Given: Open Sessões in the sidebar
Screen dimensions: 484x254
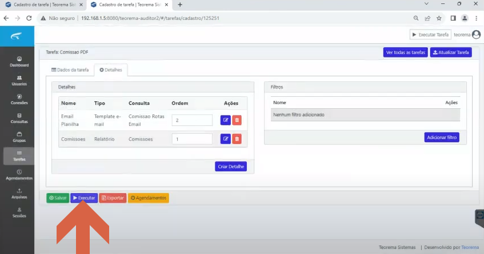Looking at the screenshot, I should [19, 212].
